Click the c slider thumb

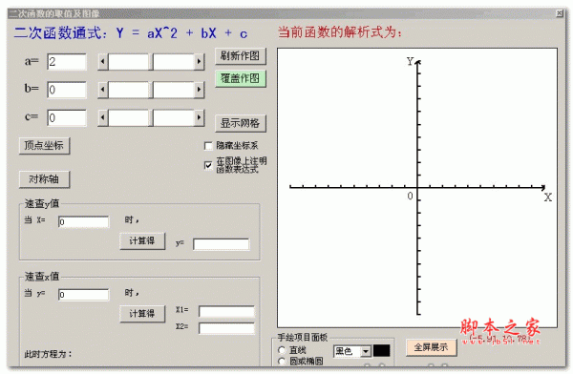[151, 118]
